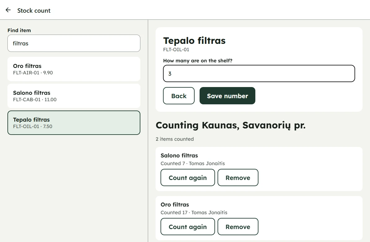Remove the Oro filtras count
The image size is (370, 242).
[x=238, y=227]
